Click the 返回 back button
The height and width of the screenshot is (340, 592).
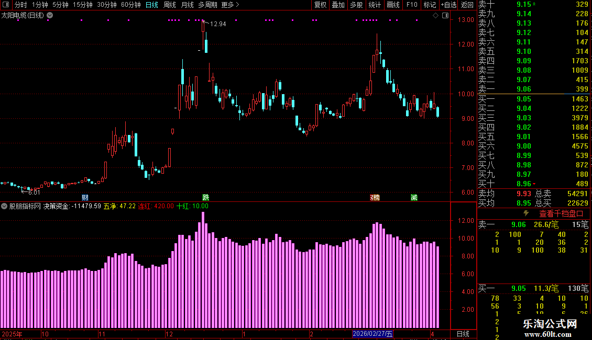467,5
